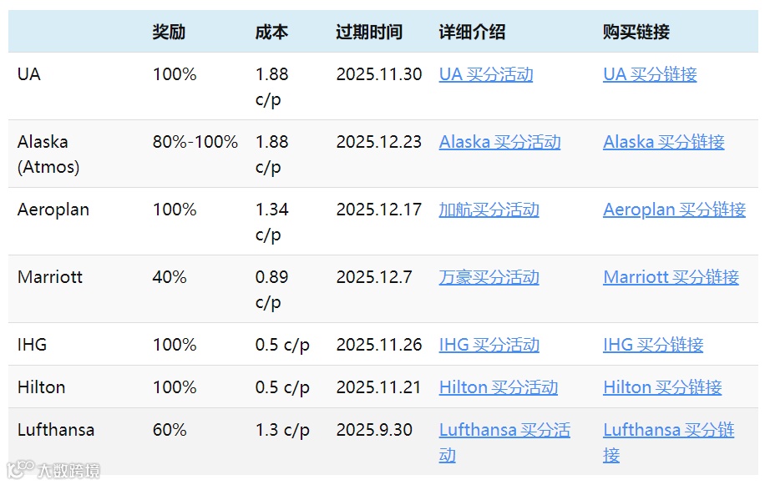Click the 80%-100% bonus value

(195, 143)
